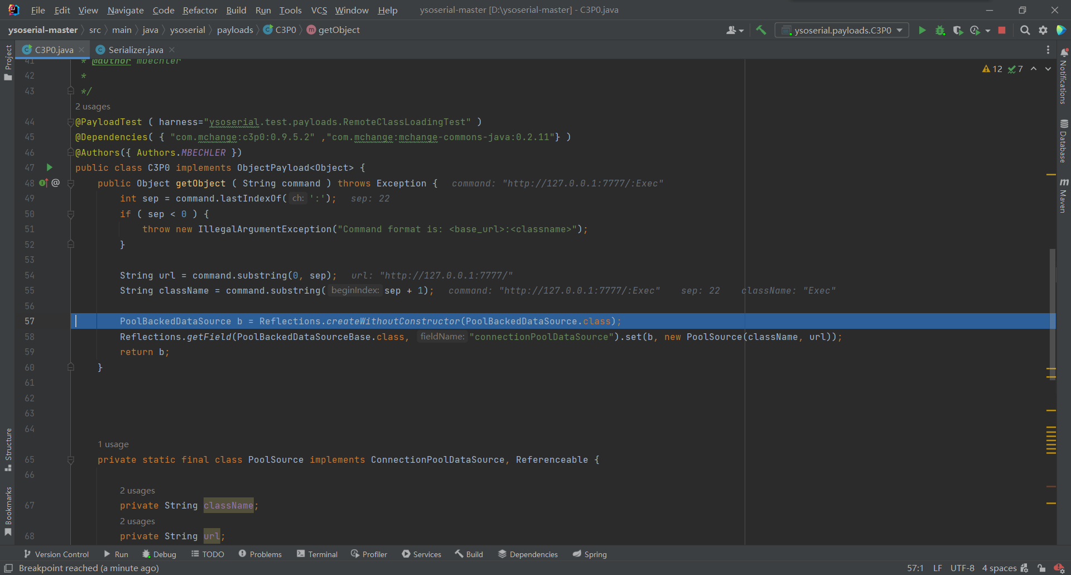Open the Debug tool window
The image size is (1071, 575).
[159, 554]
